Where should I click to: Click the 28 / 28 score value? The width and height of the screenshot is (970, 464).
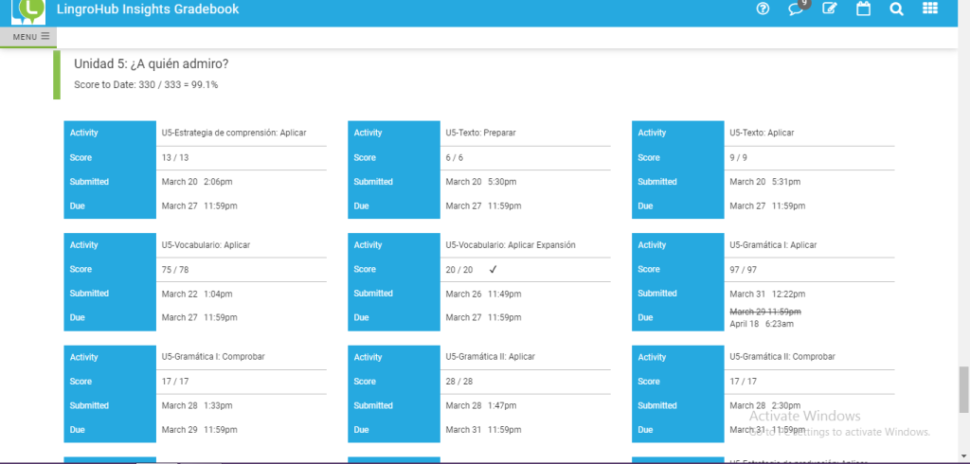pyautogui.click(x=459, y=382)
